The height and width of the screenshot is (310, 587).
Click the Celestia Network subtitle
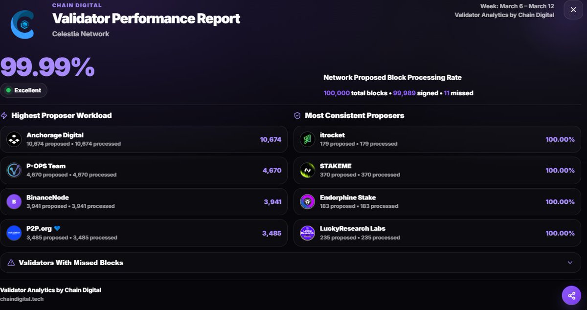click(x=81, y=34)
